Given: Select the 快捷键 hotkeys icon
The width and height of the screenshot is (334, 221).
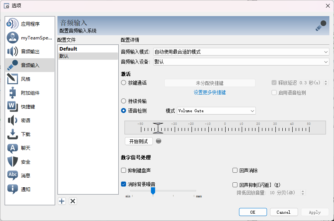Looking at the screenshot, I should click(13, 106).
